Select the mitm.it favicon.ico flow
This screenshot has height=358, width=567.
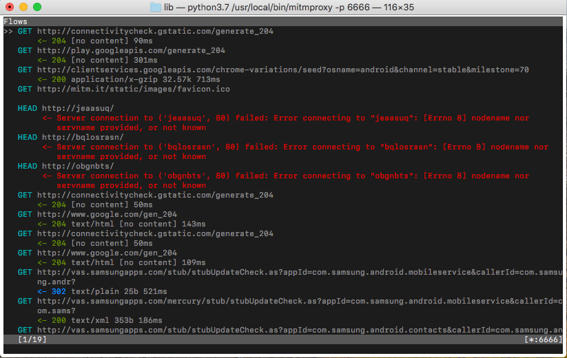pyautogui.click(x=124, y=89)
